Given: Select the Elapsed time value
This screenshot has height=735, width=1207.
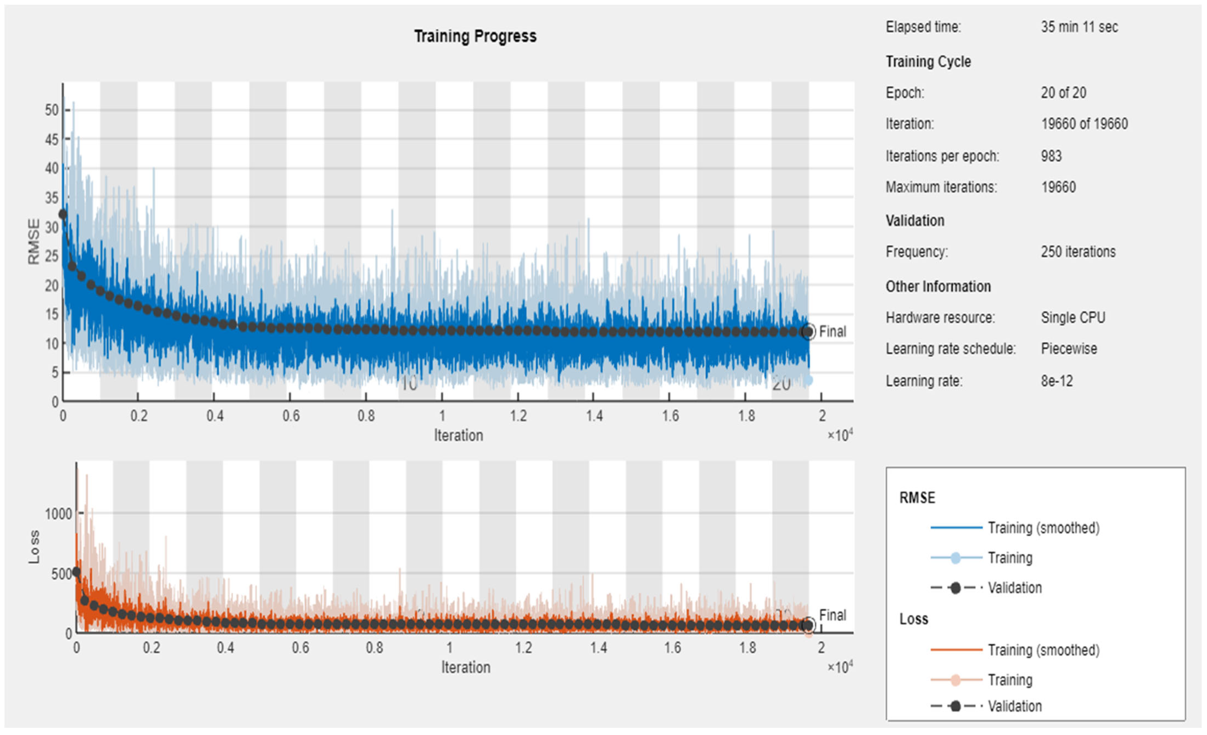Looking at the screenshot, I should tap(1079, 27).
